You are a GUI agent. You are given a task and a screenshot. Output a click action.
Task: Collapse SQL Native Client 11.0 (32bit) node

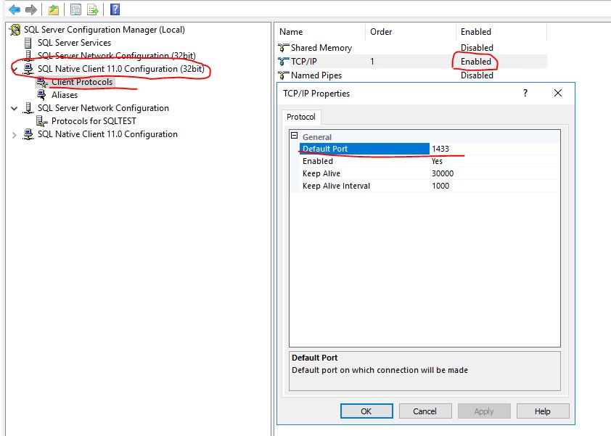point(15,70)
